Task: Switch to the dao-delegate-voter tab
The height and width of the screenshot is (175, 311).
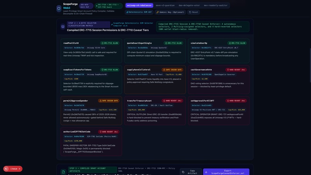Action: 189,5
